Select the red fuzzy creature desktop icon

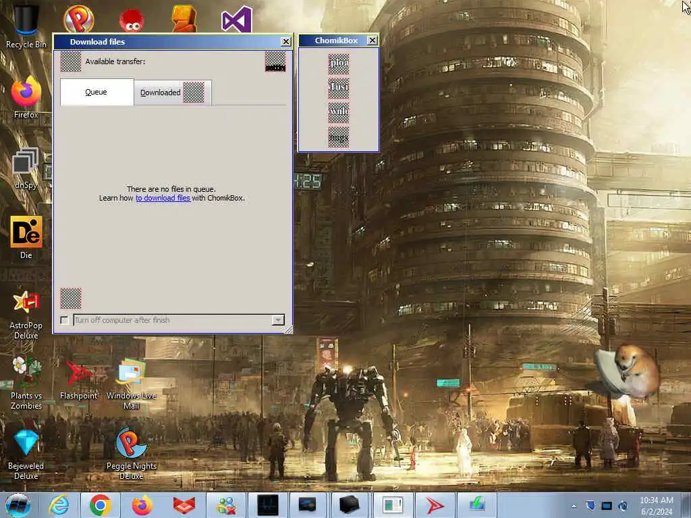pyautogui.click(x=132, y=20)
